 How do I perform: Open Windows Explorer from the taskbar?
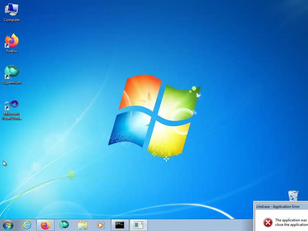pyautogui.click(x=83, y=225)
